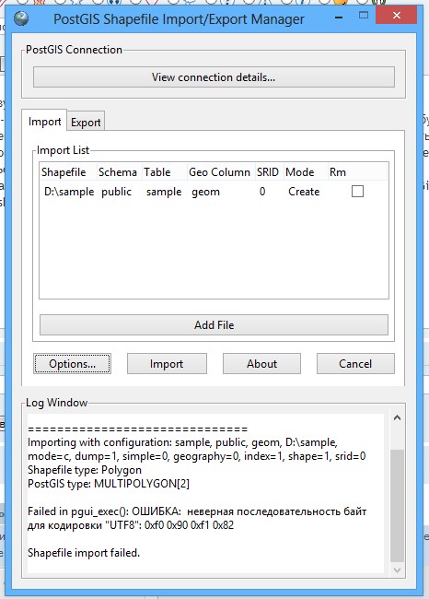Select the Create mode cell
The image size is (429, 599).
[304, 192]
